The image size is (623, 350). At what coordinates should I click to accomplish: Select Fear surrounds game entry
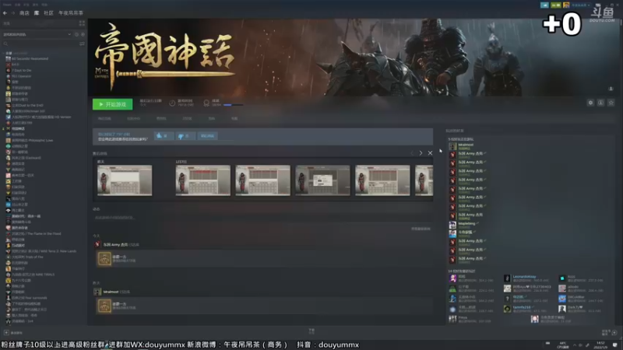click(x=26, y=298)
